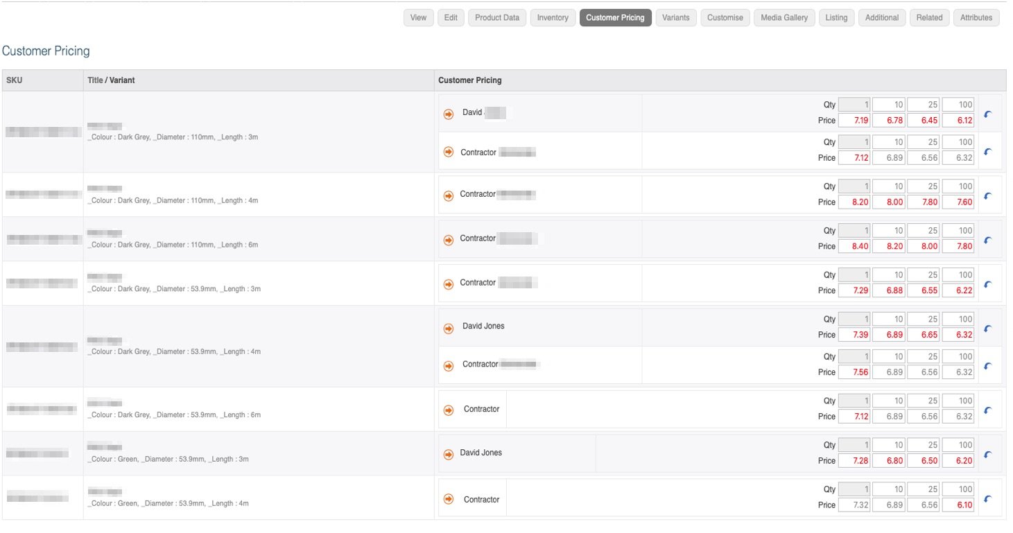1013x533 pixels.
Task: Click the price field showing 6.20
Action: tap(958, 461)
